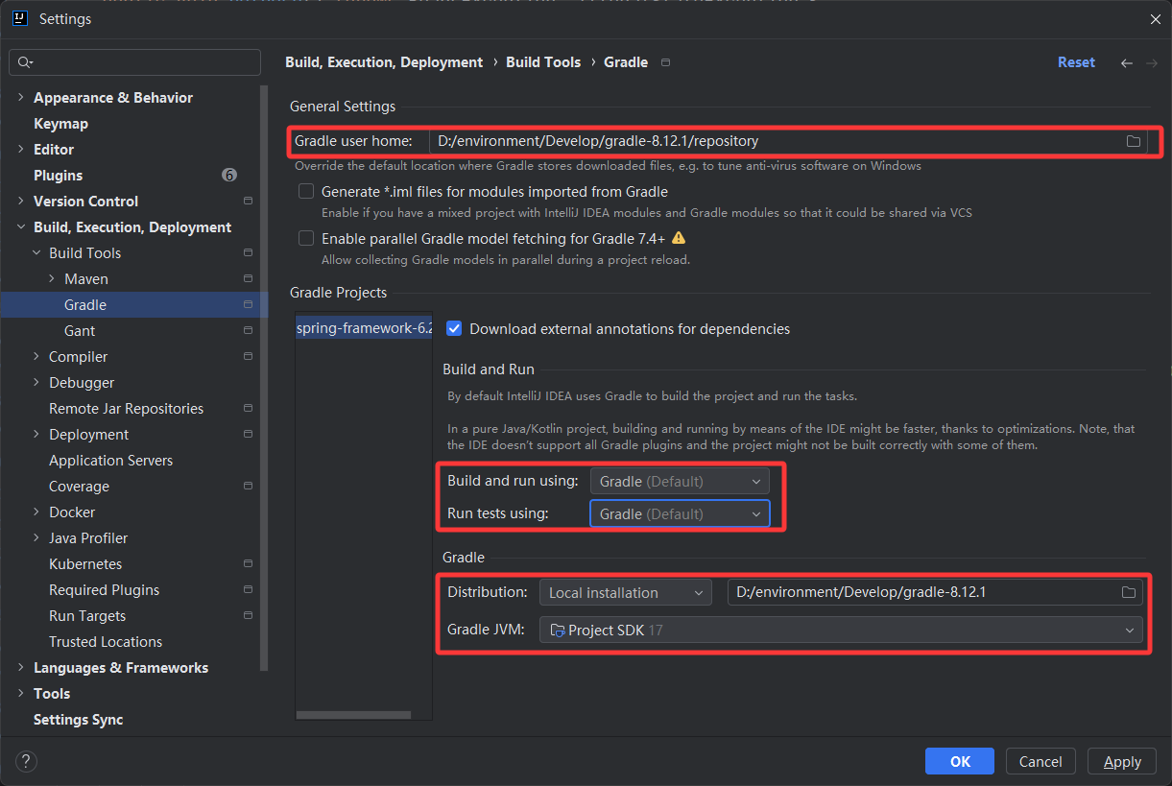Click the back arrow next to Reset

[1127, 62]
